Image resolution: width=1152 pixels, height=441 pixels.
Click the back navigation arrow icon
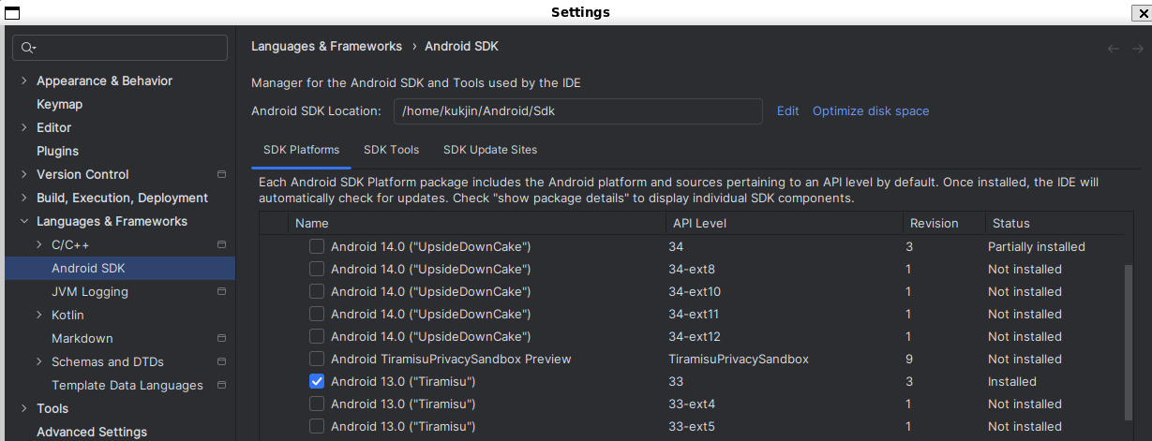point(1114,49)
